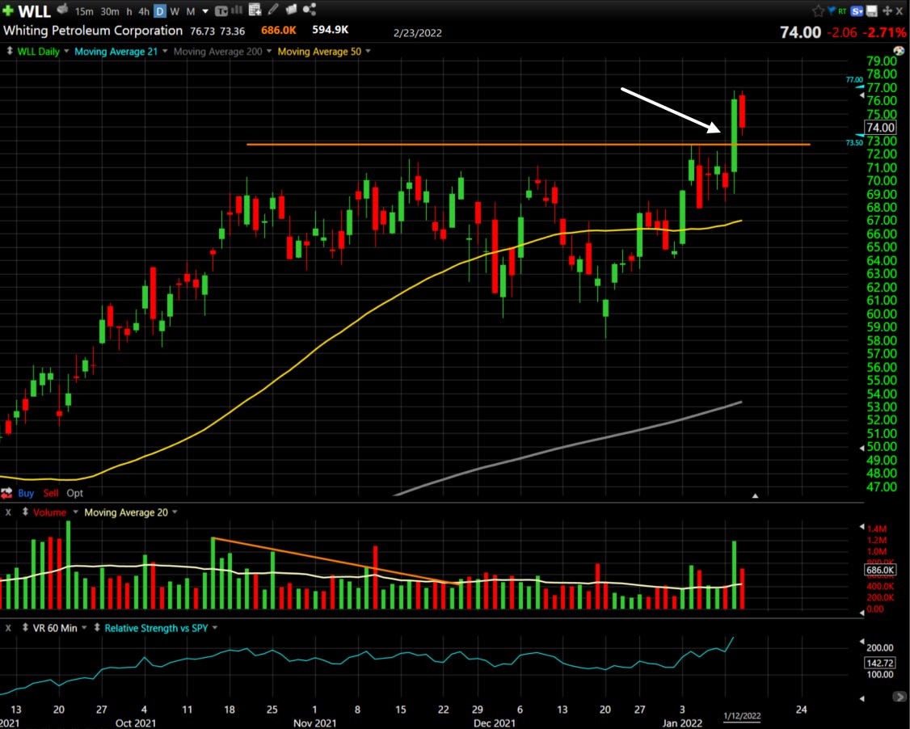Click the reorder arrows beside Volume
Image resolution: width=910 pixels, height=729 pixels.
click(x=26, y=512)
